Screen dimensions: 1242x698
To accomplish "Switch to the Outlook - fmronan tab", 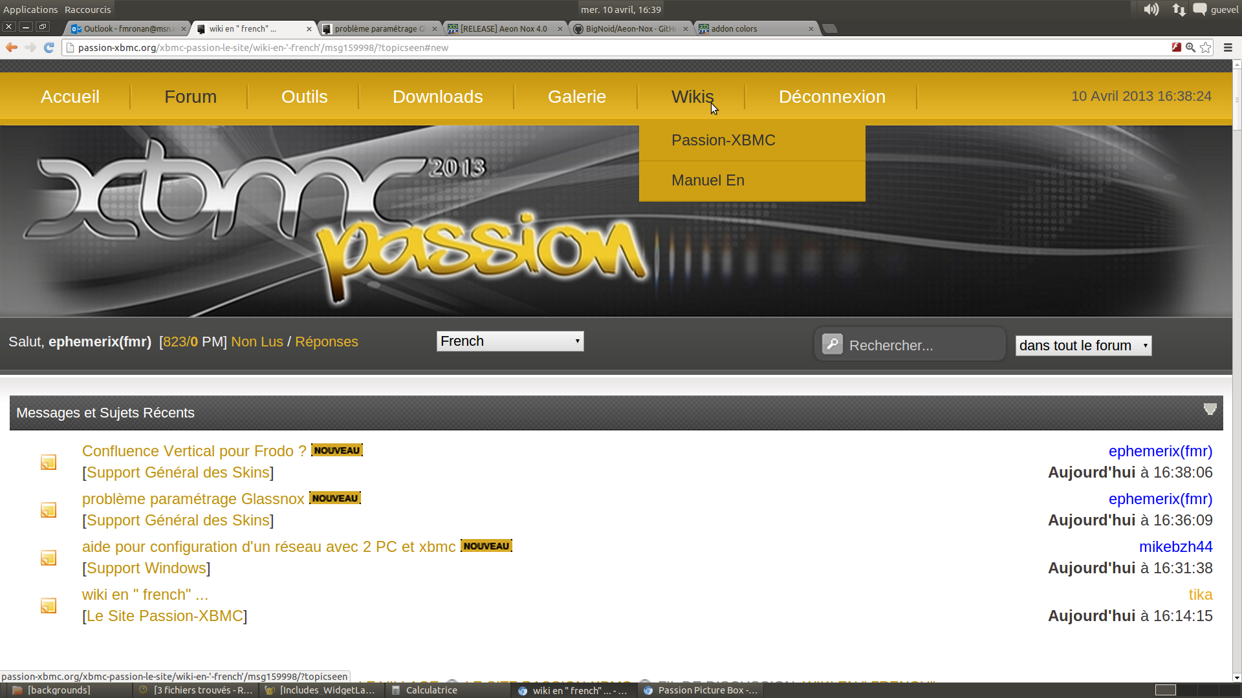I will (128, 28).
